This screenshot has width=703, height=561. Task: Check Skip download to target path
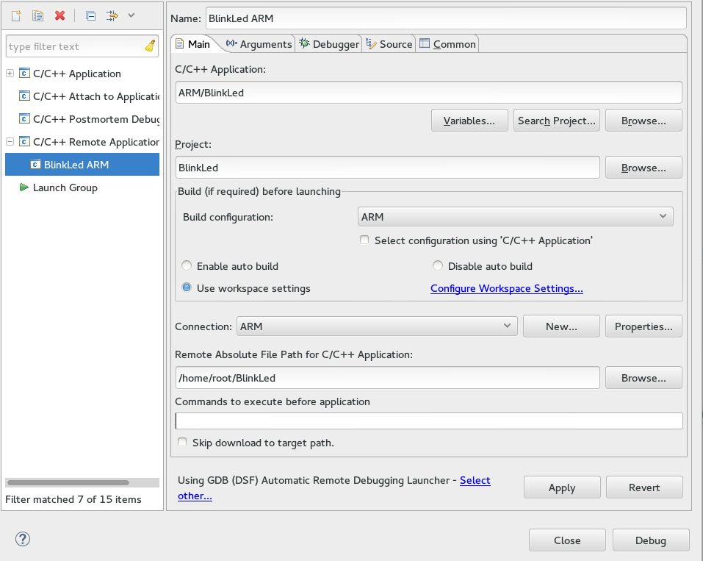click(182, 443)
